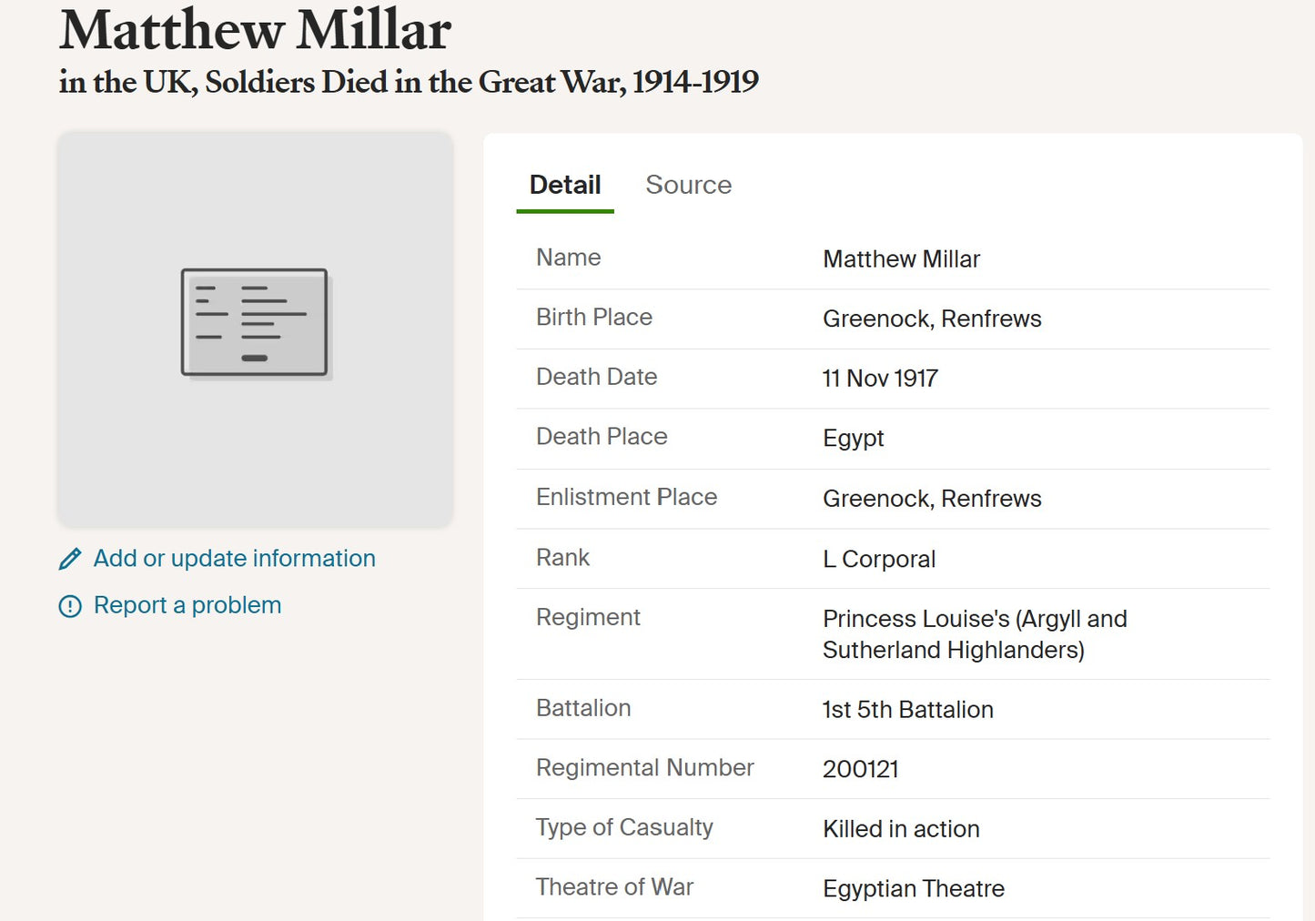Click the Death Place value Egypt
Screen dimensions: 1315x921
tap(853, 439)
